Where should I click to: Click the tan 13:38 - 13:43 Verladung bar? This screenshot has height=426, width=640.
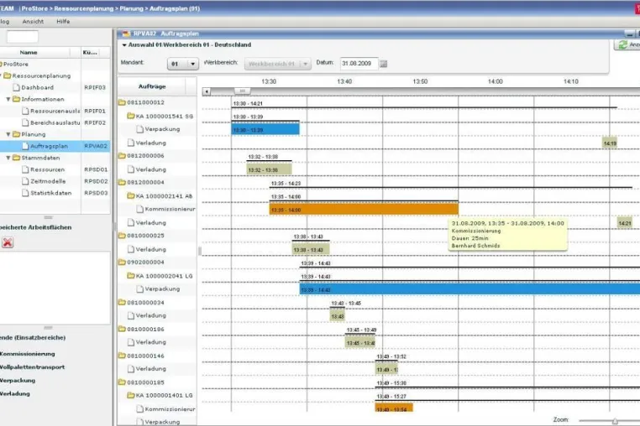coord(311,250)
